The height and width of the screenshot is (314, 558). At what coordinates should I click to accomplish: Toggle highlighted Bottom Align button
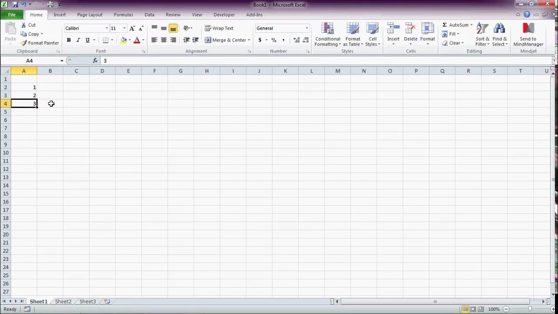173,28
